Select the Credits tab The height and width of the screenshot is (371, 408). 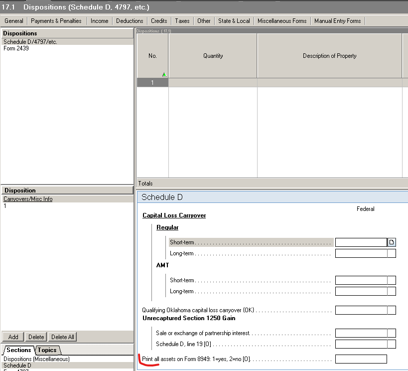tap(158, 21)
